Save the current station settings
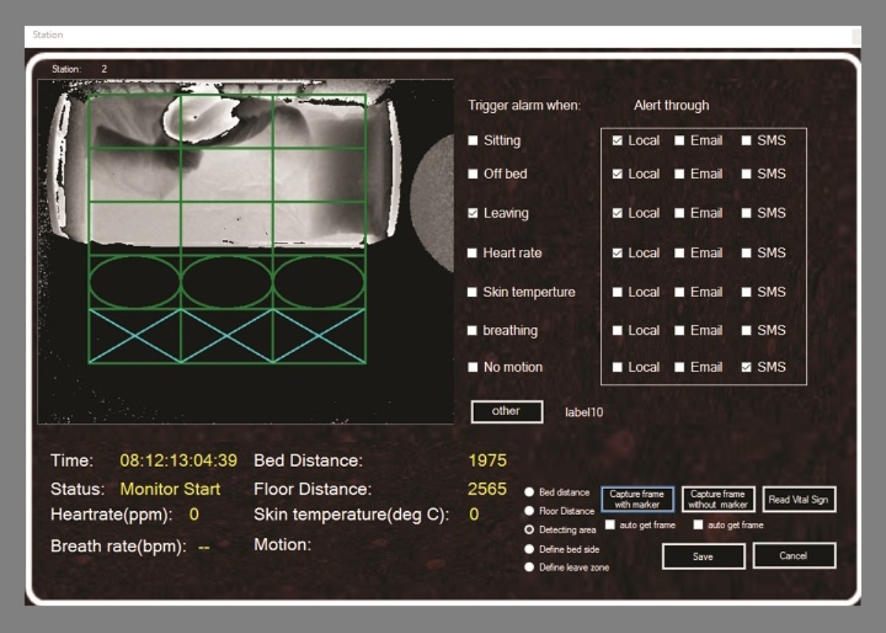Viewport: 886px width, 633px height. [703, 556]
